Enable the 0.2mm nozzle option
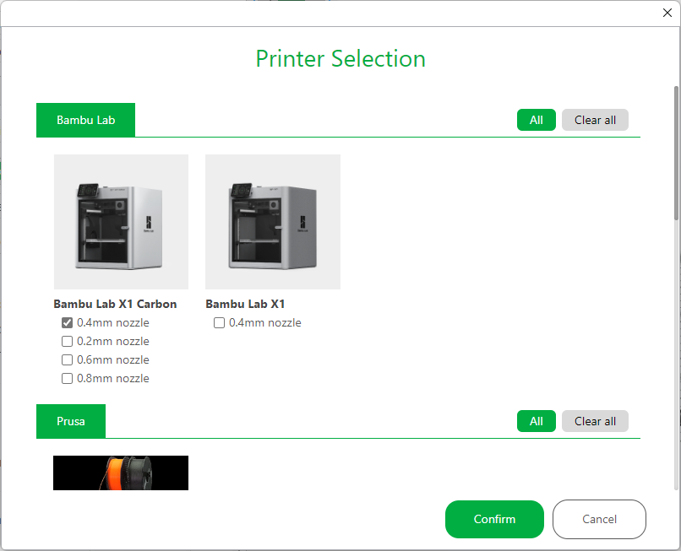 (68, 341)
